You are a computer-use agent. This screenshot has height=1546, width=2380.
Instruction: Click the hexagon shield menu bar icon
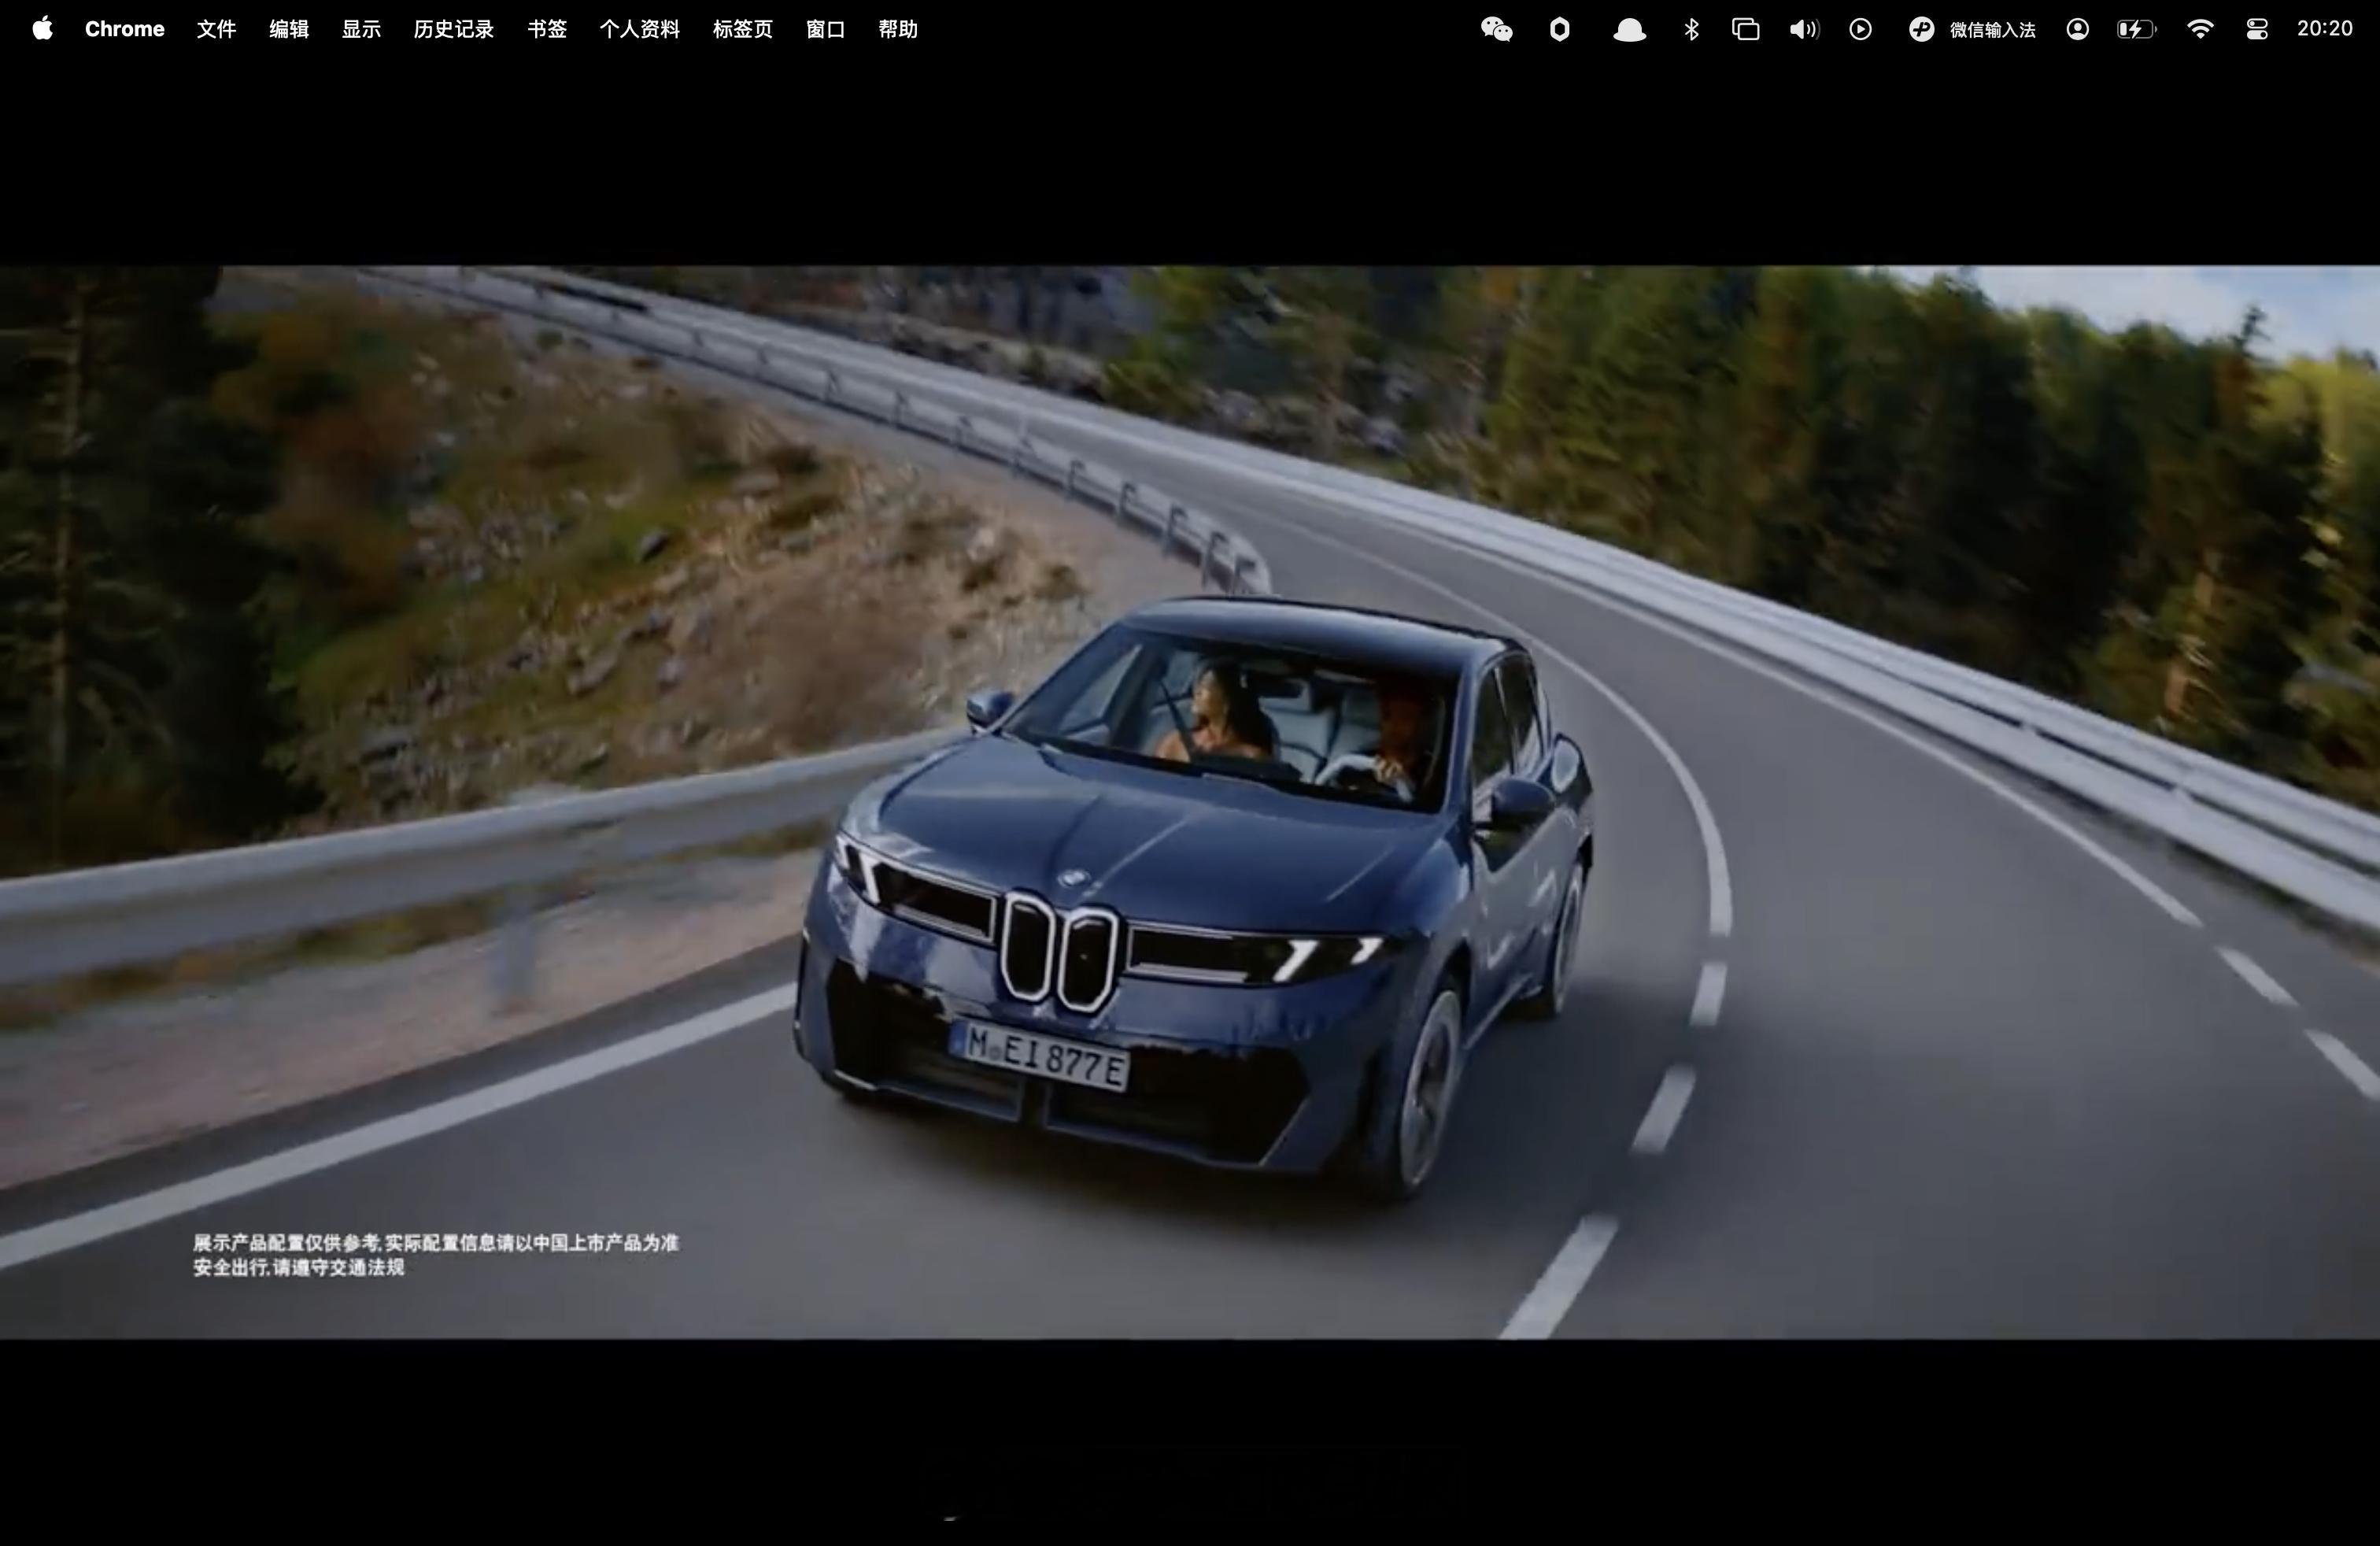pyautogui.click(x=1560, y=29)
